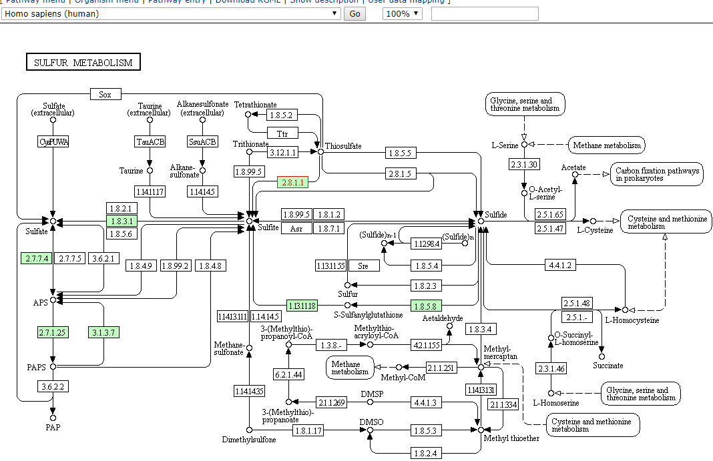Click the Ttr enzyme box near Tetrathionate
Image resolution: width=713 pixels, height=461 pixels.
click(283, 133)
